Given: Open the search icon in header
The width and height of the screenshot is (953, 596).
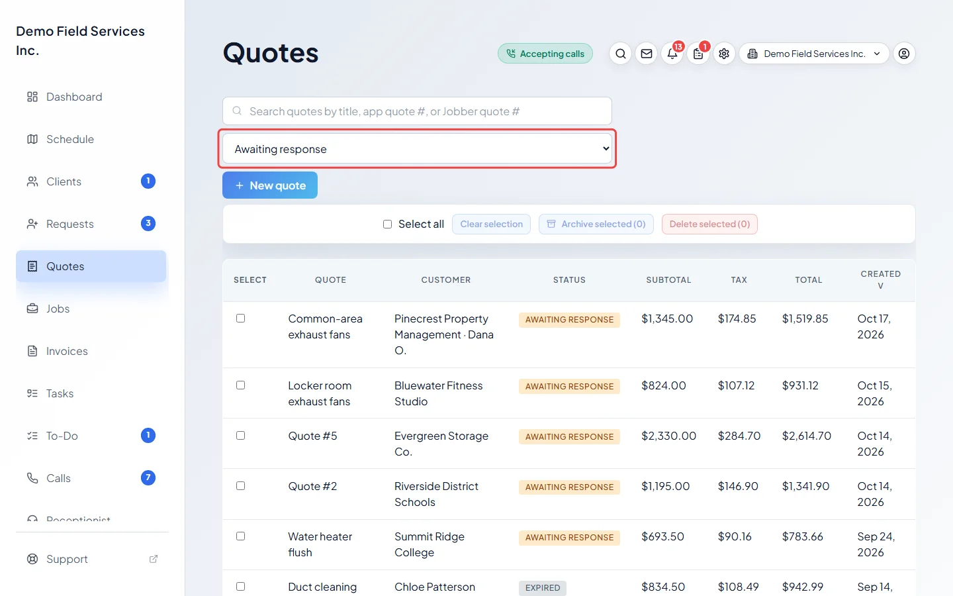Looking at the screenshot, I should (x=620, y=54).
